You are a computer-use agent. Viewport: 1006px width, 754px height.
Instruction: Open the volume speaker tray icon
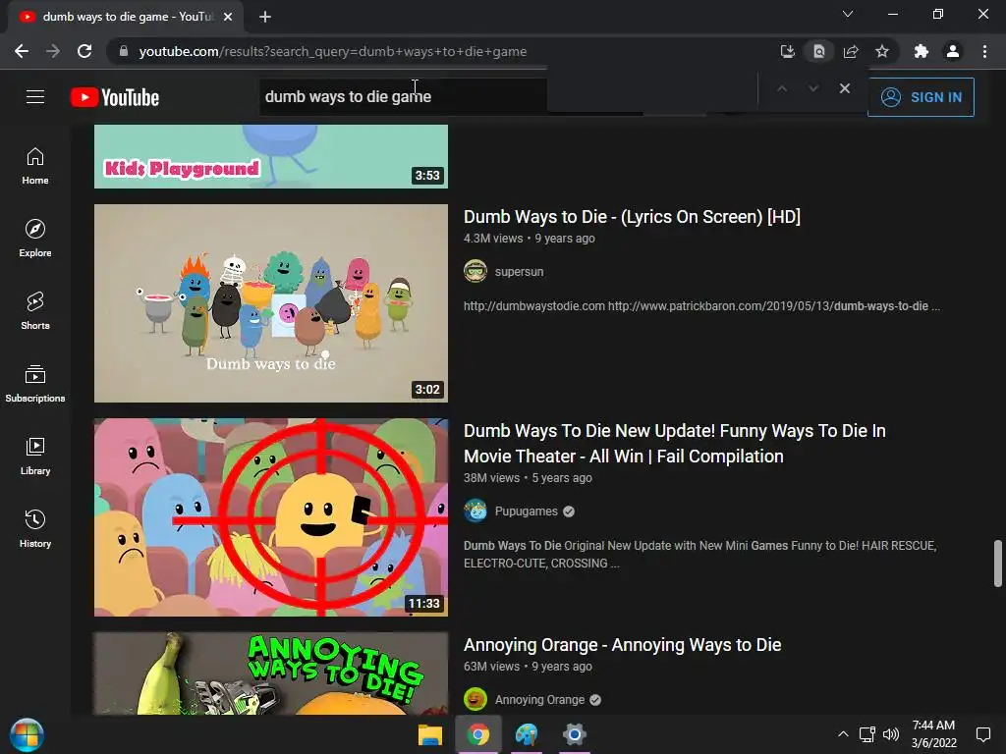890,734
